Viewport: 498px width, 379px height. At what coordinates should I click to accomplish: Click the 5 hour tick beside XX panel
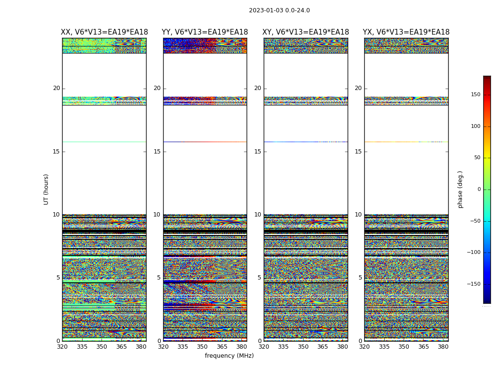(x=58, y=278)
